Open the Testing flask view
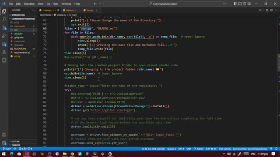Viewport: 280px width, 157px height. coord(4,52)
